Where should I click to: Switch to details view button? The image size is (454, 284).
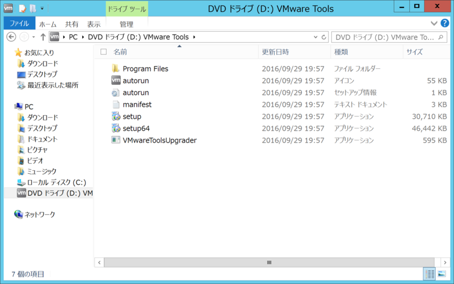pos(430,274)
